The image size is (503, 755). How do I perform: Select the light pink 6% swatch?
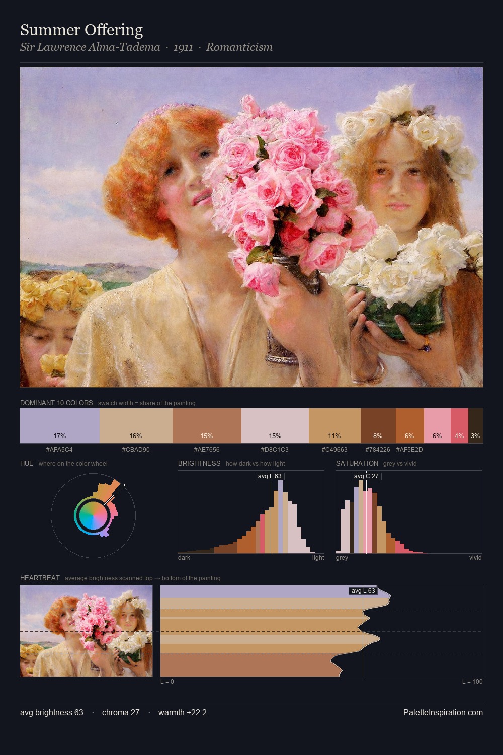coord(437,426)
